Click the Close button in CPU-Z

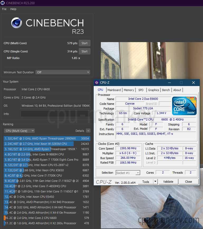tap(188, 182)
